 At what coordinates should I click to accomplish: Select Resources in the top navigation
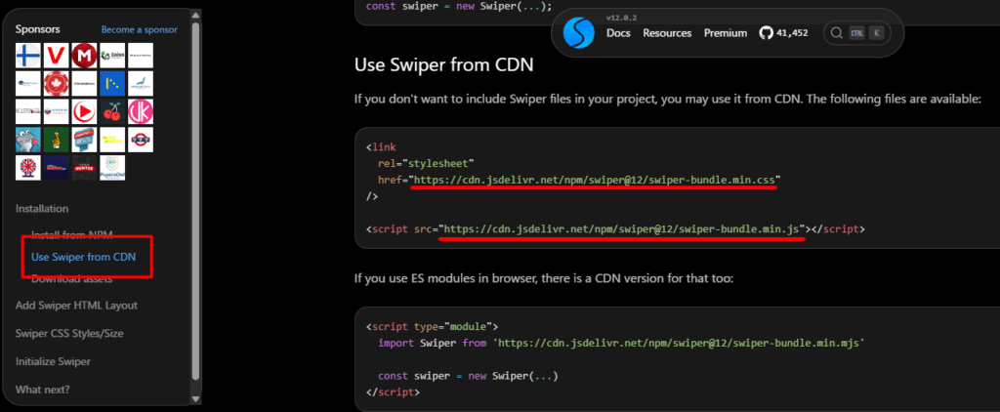667,33
